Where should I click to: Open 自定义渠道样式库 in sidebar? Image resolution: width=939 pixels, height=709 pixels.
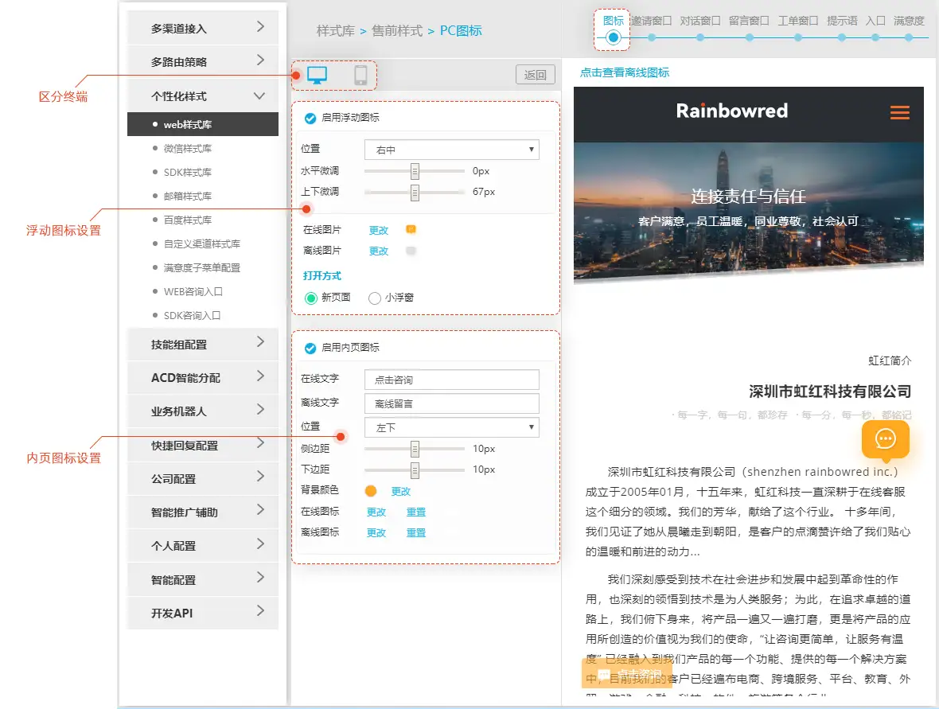[x=202, y=243]
